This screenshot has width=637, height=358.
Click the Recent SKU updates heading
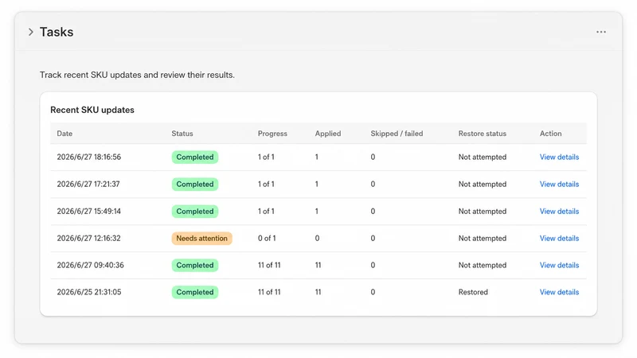click(x=92, y=110)
